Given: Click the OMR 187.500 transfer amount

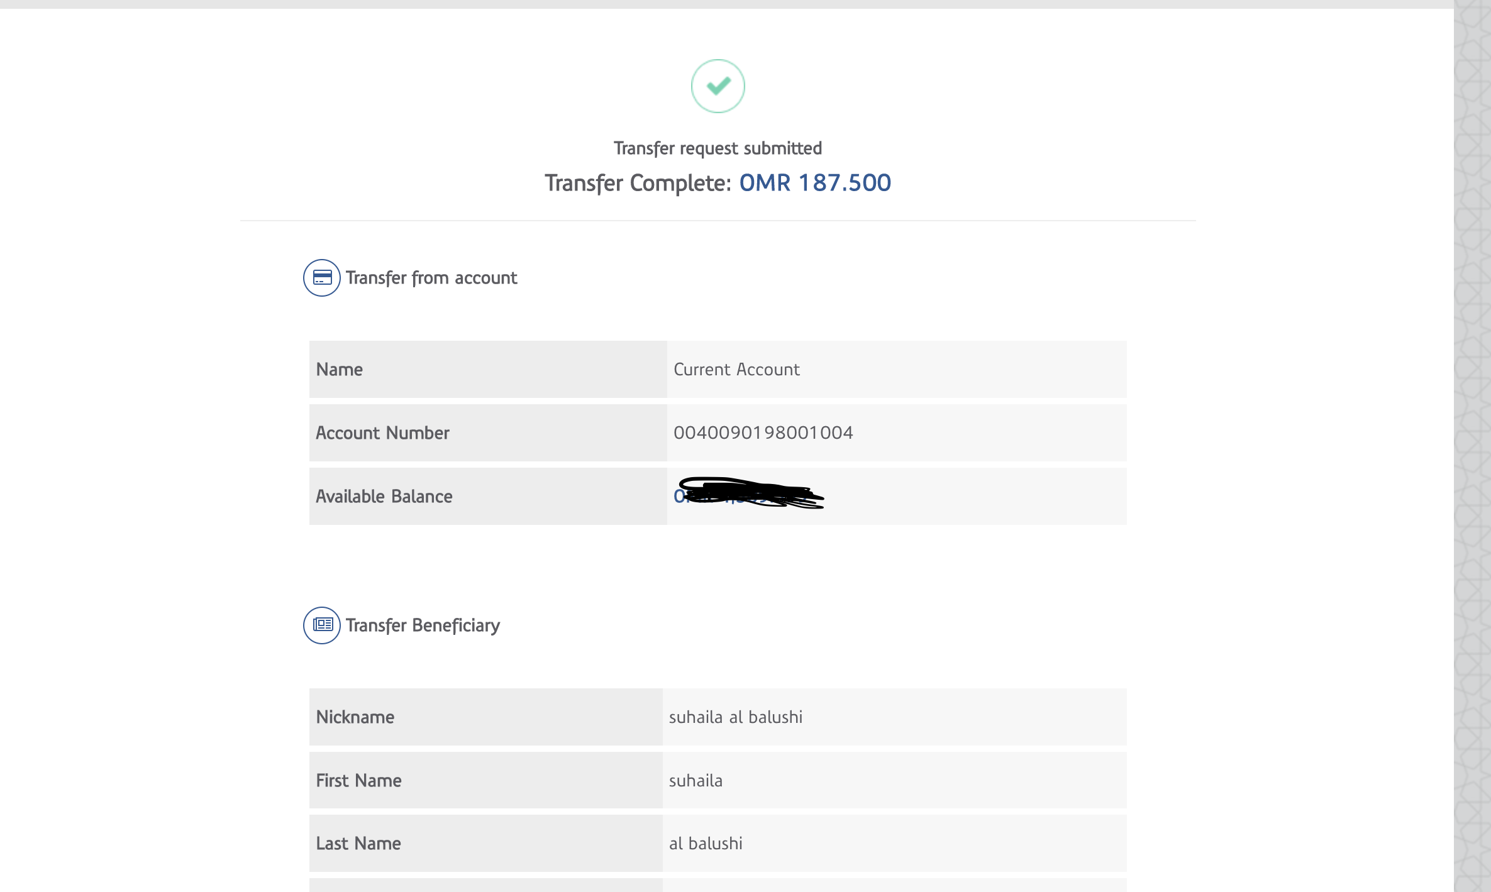Looking at the screenshot, I should click(815, 183).
